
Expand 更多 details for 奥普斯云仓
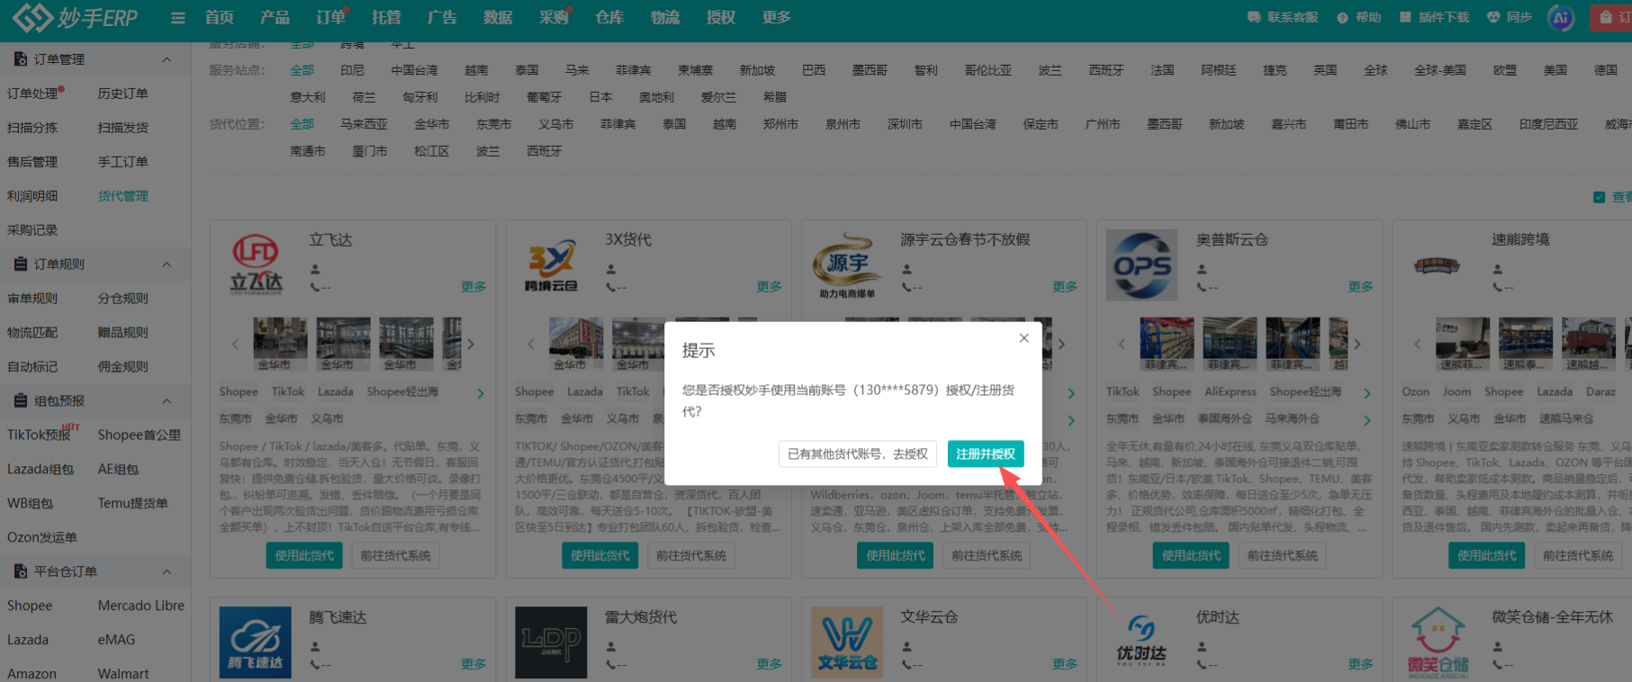tap(1360, 286)
